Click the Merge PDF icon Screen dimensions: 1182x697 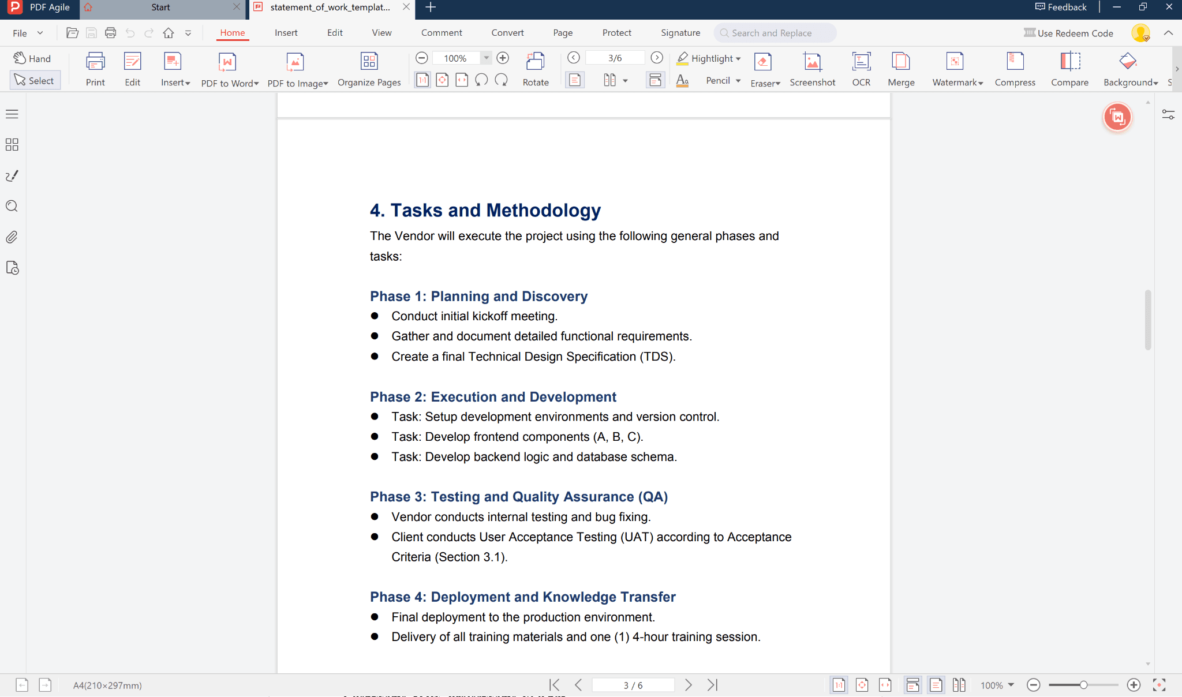coord(901,62)
